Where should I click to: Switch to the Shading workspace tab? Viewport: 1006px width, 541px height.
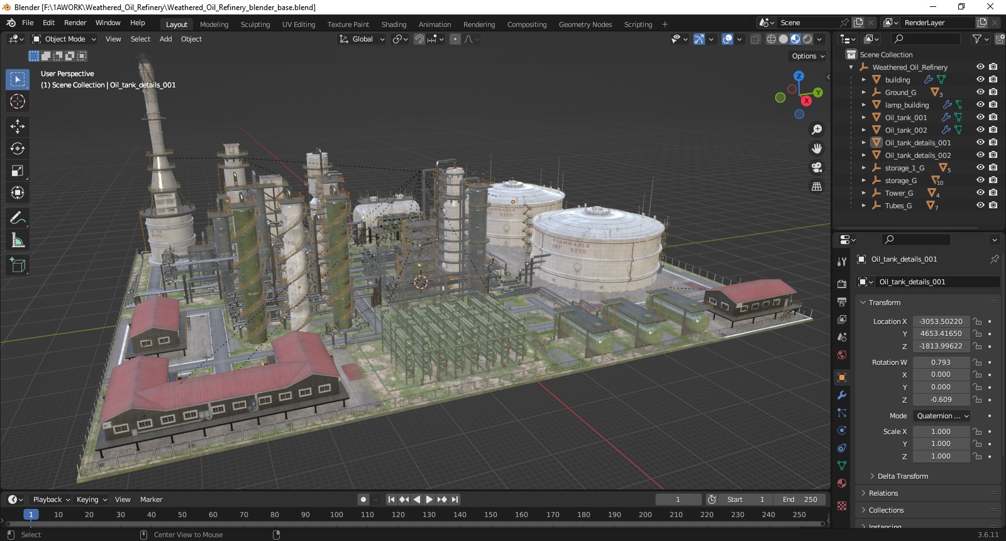pyautogui.click(x=394, y=25)
